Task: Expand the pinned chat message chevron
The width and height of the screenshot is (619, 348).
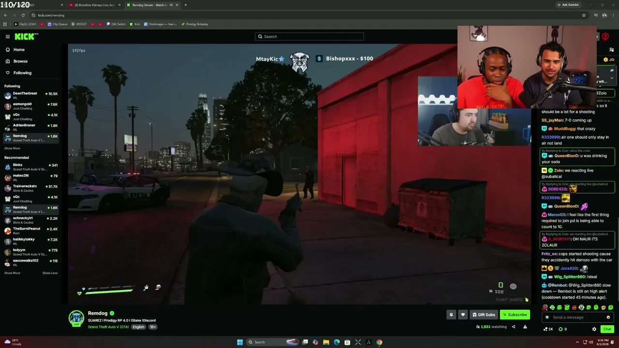Action: [612, 78]
